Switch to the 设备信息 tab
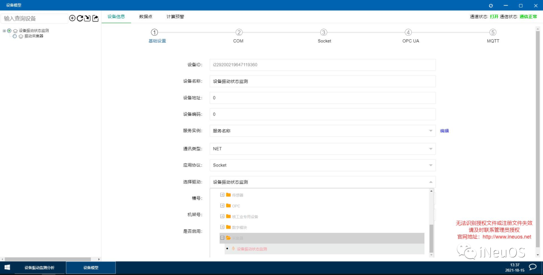Screen dimensions: 543x275 tap(116, 16)
